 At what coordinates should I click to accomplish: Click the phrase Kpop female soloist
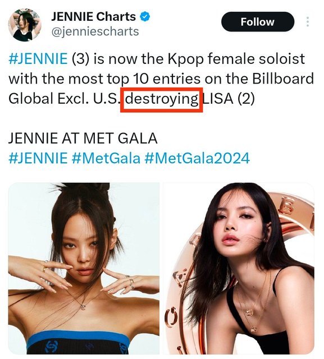pos(236,59)
